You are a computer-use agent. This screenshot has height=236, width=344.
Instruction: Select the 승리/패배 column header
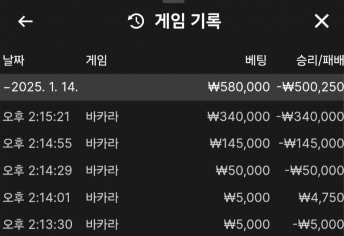tap(320, 60)
